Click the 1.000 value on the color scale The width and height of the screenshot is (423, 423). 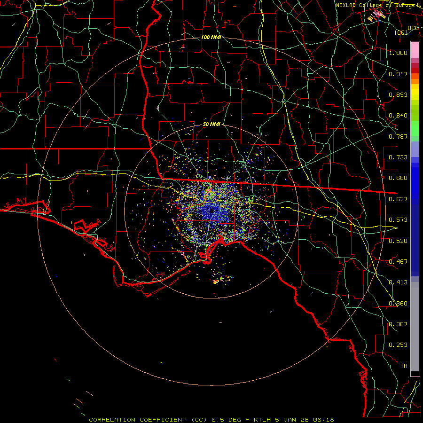tap(398, 53)
